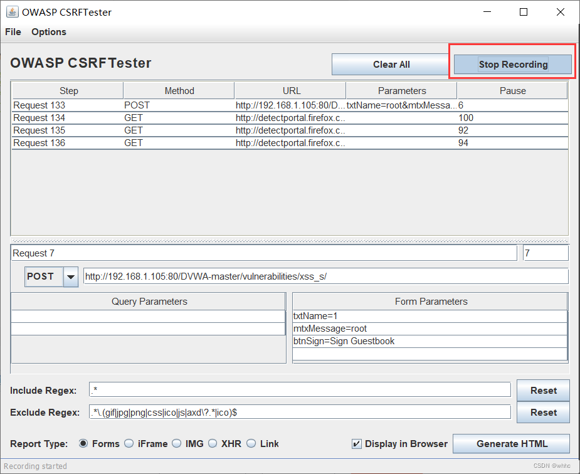Minimize the OWASP CSRFTester window

pos(487,12)
